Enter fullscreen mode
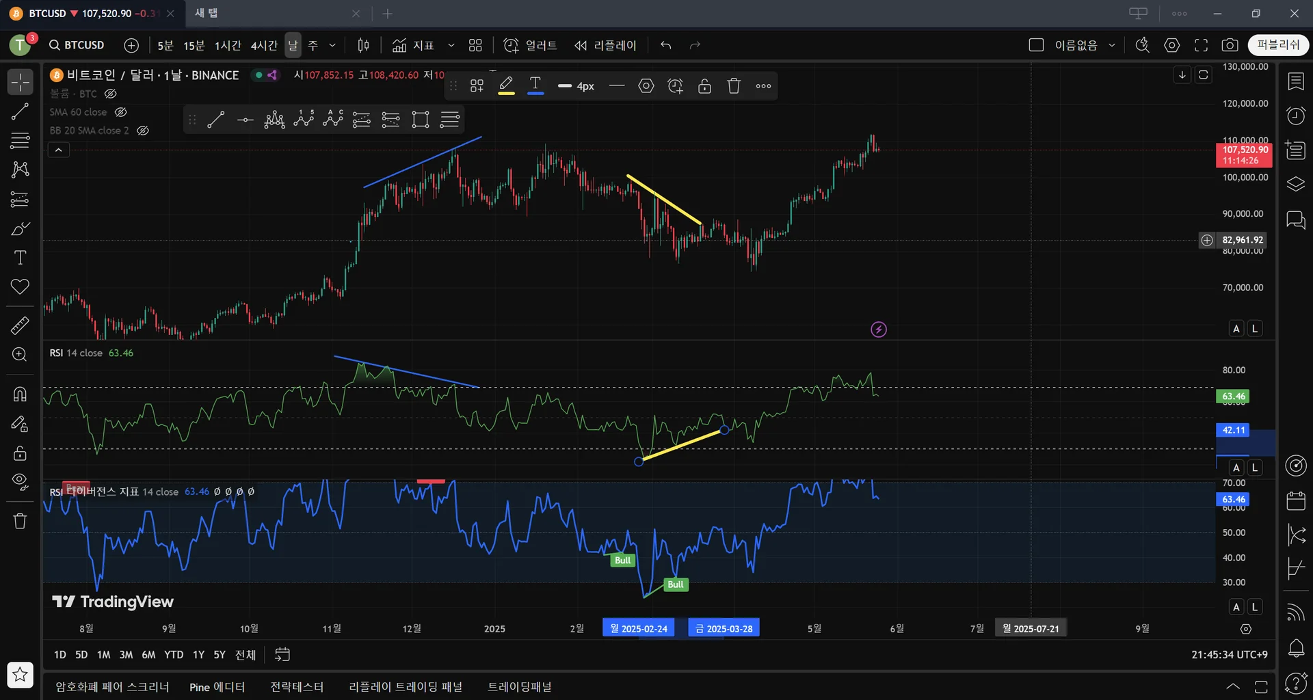This screenshot has width=1313, height=700. (1201, 45)
